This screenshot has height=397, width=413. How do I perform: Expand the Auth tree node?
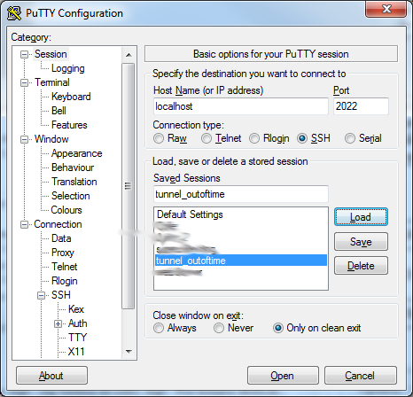58,323
